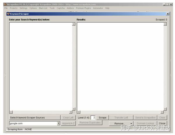175x135 pixels.
Task: Open the Automator menu
Action: (98, 8)
